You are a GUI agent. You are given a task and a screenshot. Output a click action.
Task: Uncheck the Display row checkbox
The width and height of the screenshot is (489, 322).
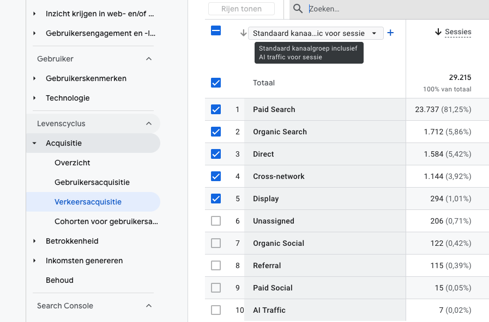tap(216, 199)
